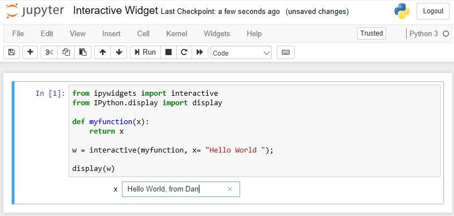Open the Edit menu
This screenshot has width=454, height=216.
point(47,34)
